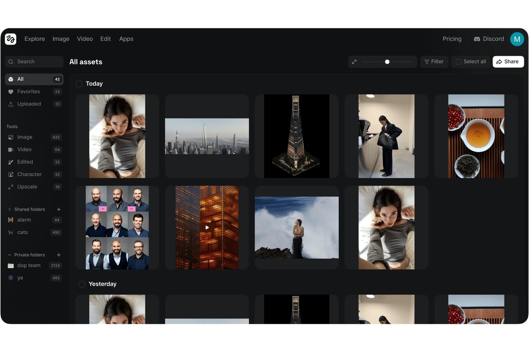This screenshot has height=352, width=529.
Task: Click the upload icon beside Uploaded
Action: pos(11,104)
